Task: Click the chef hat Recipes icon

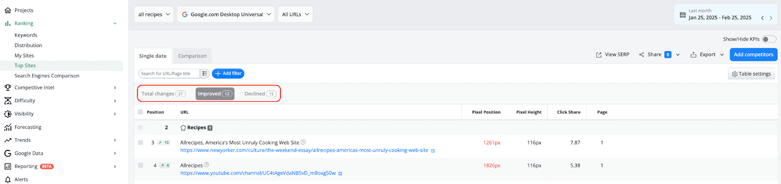Action: point(183,128)
